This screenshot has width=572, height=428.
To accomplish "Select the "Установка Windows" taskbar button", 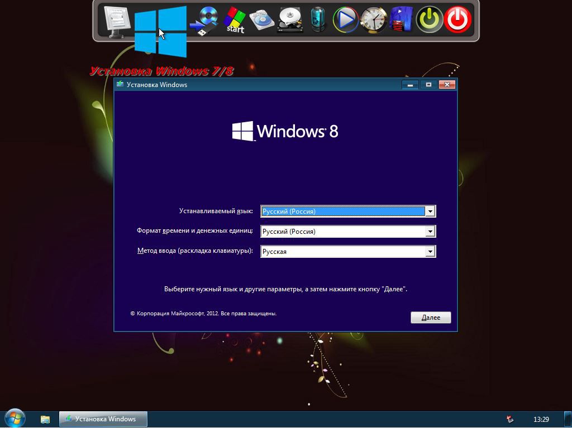I will click(x=103, y=419).
